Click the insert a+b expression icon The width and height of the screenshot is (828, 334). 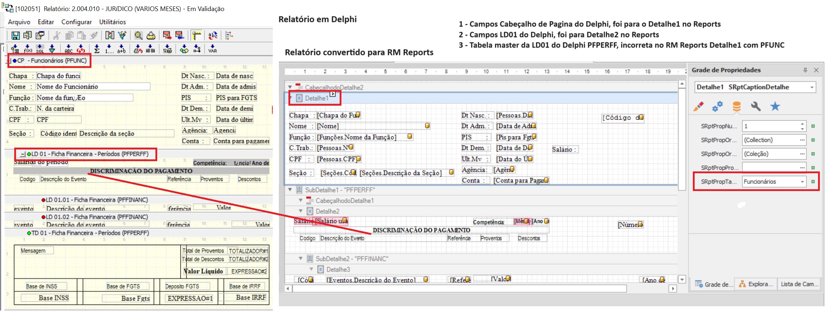click(121, 49)
